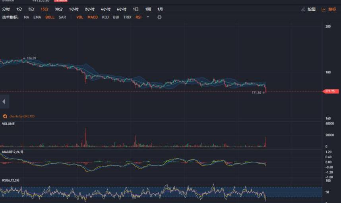Select the 1日 interval
This screenshot has height=203, width=341.
point(136,9)
